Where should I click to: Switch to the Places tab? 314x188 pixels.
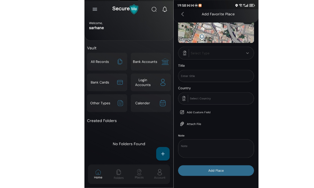click(x=139, y=174)
